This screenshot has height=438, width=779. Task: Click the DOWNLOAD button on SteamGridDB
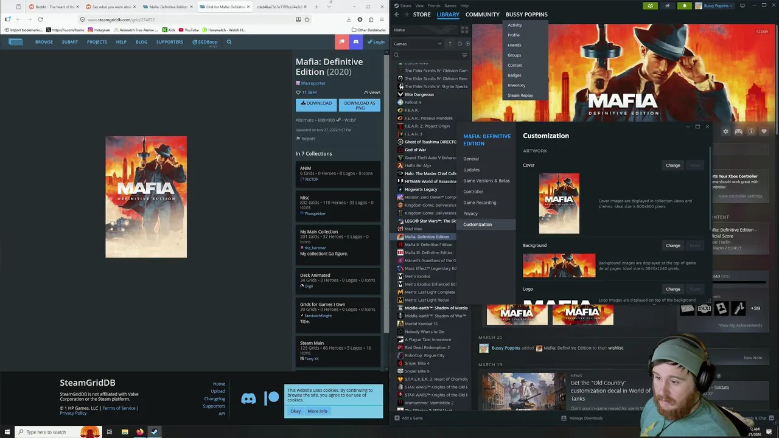(316, 105)
